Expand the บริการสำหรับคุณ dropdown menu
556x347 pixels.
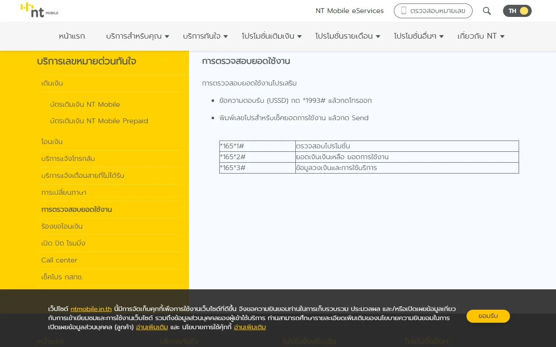coord(138,36)
